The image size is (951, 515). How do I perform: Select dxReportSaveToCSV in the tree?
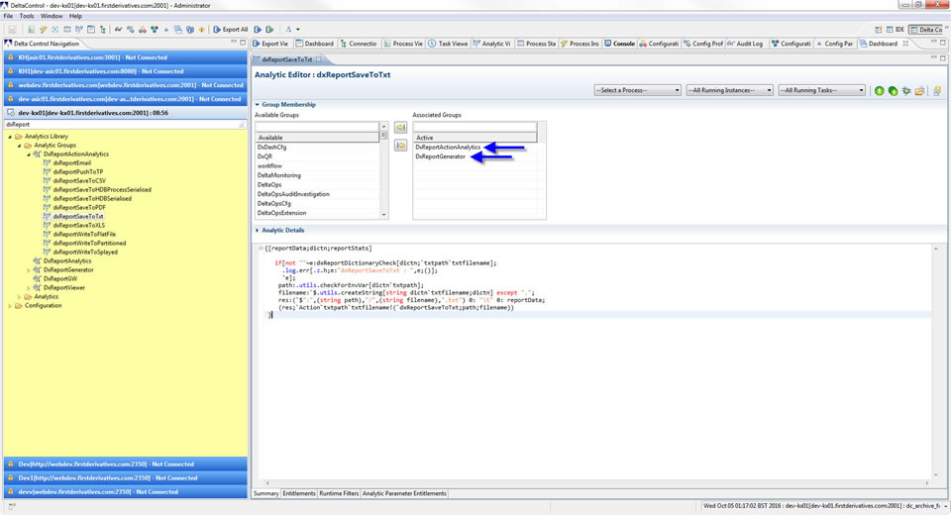(x=79, y=181)
